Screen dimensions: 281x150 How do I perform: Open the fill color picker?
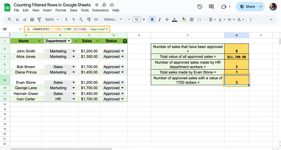184,20
